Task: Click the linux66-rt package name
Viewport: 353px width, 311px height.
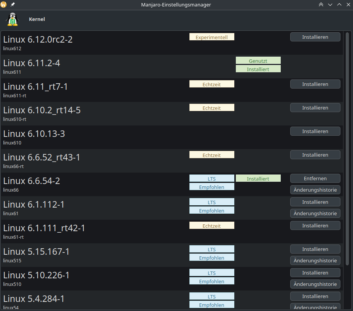Action: tap(13, 166)
